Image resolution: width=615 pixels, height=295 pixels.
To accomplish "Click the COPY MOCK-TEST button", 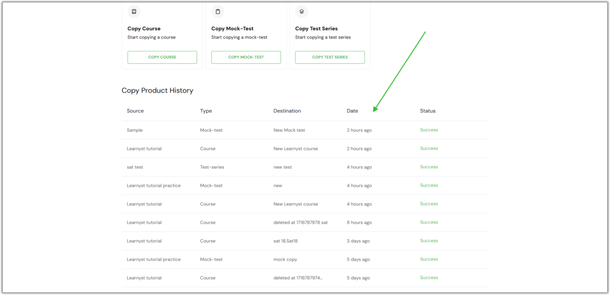I will click(245, 57).
